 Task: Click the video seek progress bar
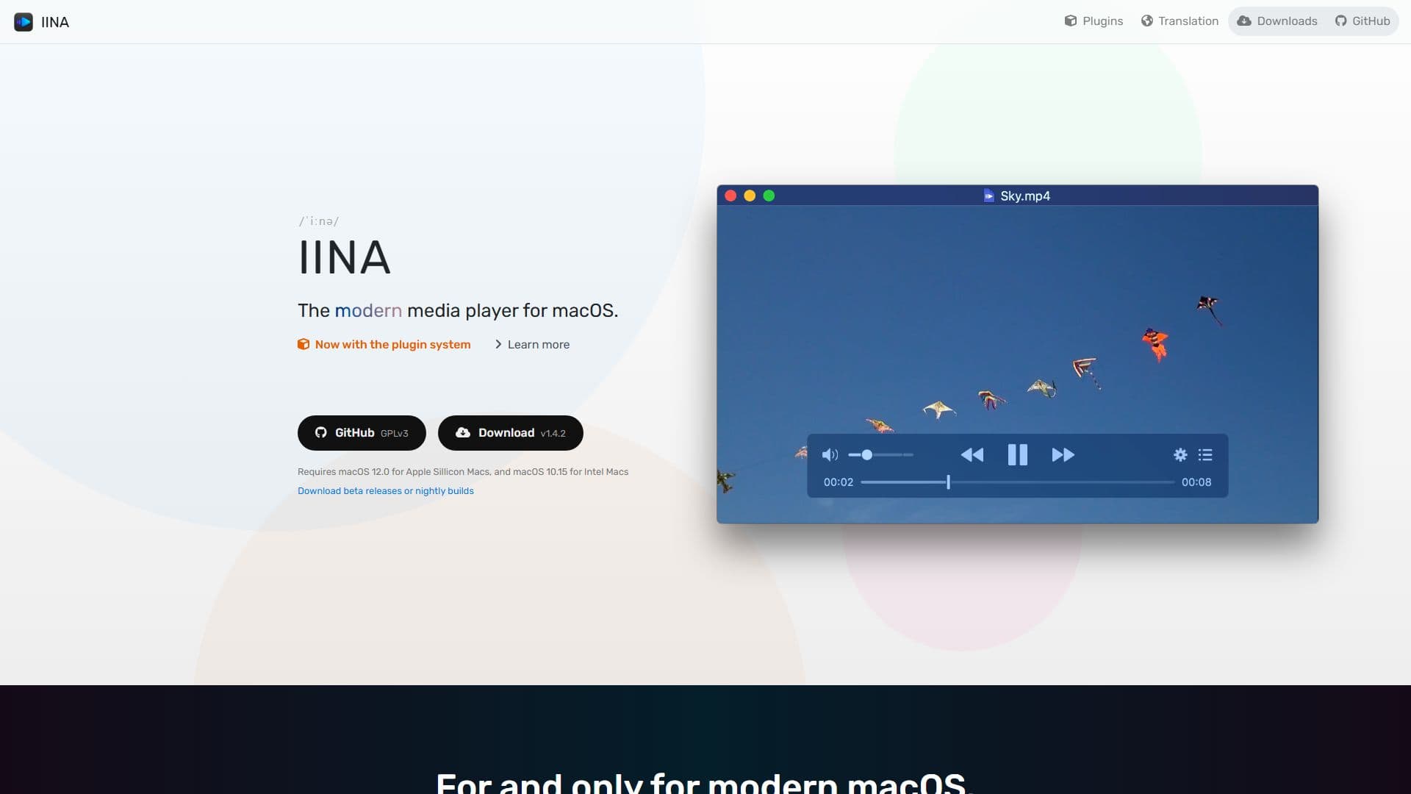click(x=1018, y=482)
